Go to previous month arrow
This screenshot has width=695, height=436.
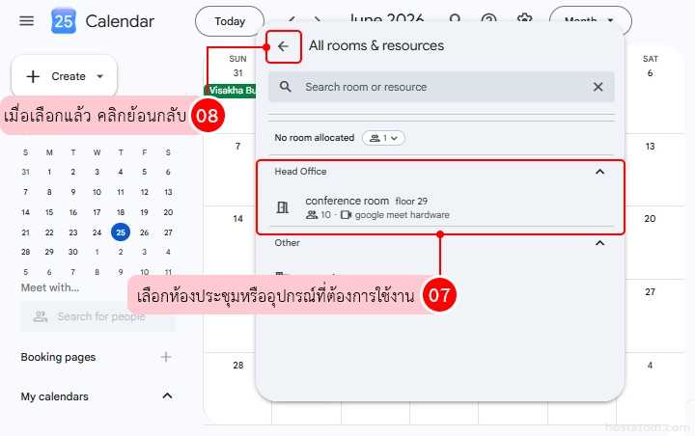tap(292, 19)
